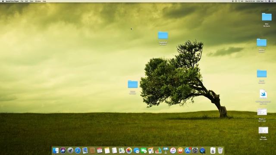The image size is (276, 155).
Task: Open Keynote podium icon in Dock
Action: (166, 151)
